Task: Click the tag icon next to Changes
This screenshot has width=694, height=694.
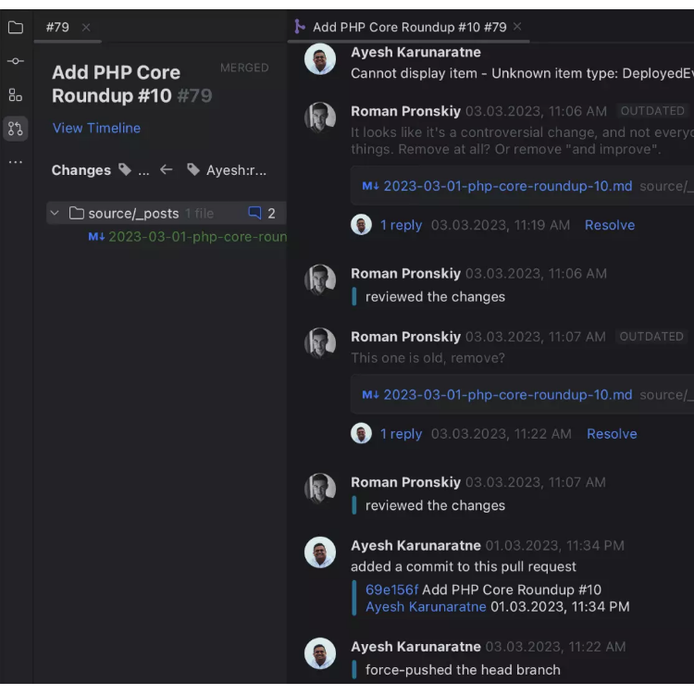Action: (125, 170)
